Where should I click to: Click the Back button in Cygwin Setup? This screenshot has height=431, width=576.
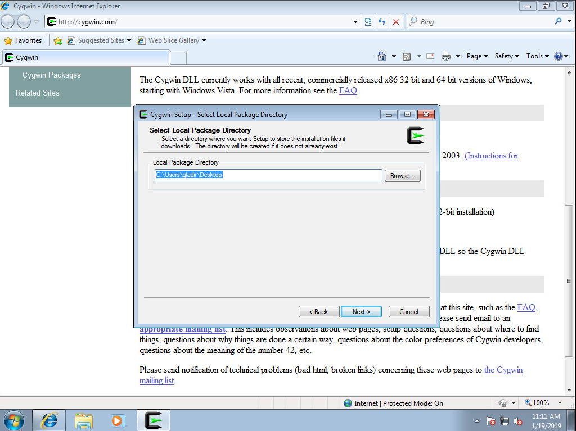(319, 312)
